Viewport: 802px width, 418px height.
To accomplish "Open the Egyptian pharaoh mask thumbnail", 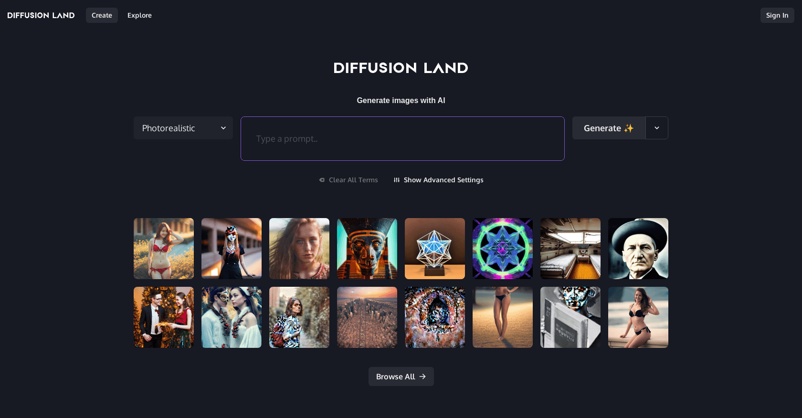I will point(367,249).
